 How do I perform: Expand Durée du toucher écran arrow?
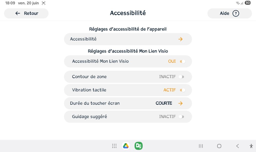click(180, 103)
